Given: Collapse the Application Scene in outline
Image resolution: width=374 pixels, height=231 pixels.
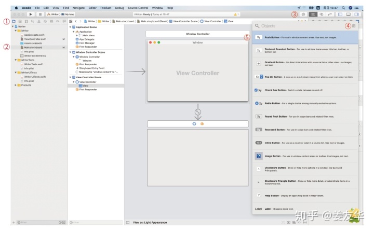Looking at the screenshot, I should (70, 27).
